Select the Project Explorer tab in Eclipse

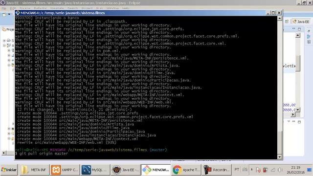[x=8, y=29]
